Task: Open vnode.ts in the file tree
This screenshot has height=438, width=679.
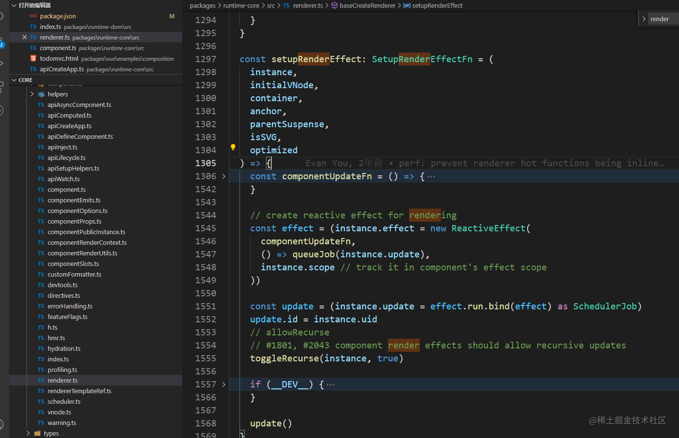Action: [x=59, y=412]
